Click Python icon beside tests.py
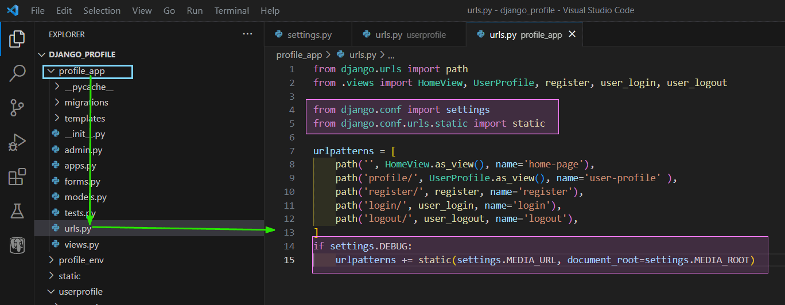Image resolution: width=785 pixels, height=305 pixels. 56,213
